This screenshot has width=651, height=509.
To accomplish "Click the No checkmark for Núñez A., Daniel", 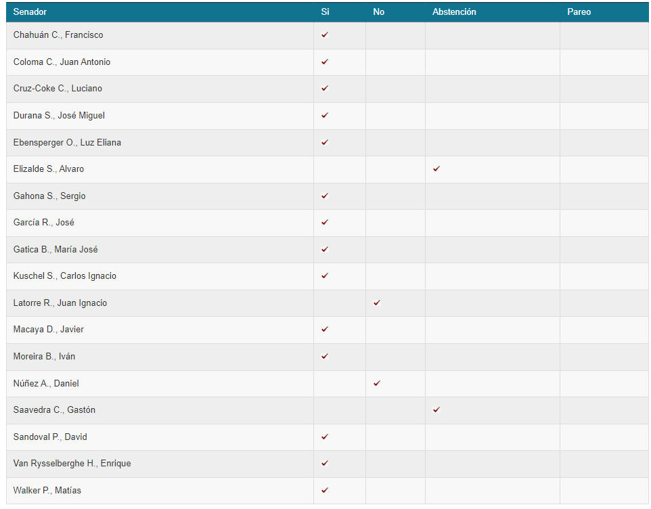I will point(376,383).
